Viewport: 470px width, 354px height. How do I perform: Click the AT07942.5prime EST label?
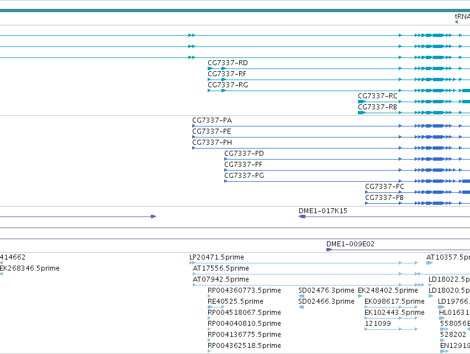(221, 279)
